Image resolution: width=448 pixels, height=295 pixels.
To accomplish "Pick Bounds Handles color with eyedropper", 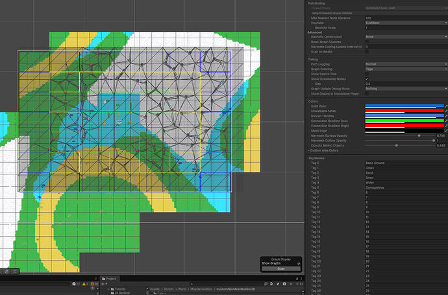I will tap(445, 116).
